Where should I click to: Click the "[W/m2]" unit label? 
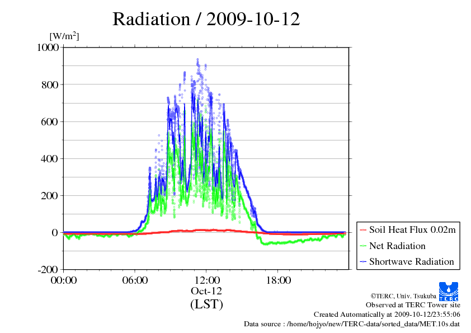(64, 36)
